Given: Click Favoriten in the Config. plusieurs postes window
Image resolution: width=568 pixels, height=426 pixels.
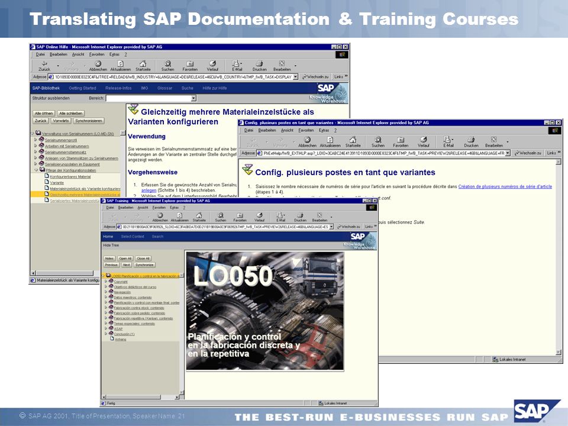Looking at the screenshot, I should tap(401, 142).
